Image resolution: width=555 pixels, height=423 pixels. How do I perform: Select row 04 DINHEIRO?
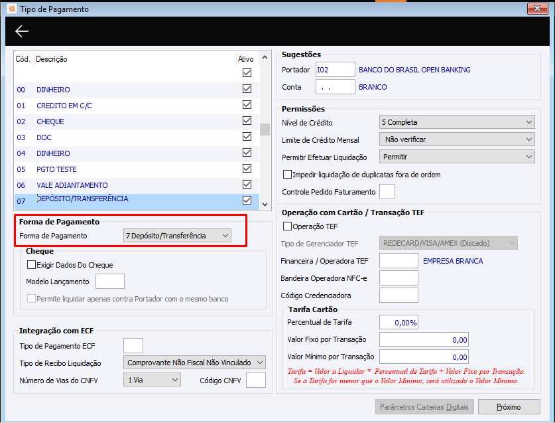[x=137, y=153]
